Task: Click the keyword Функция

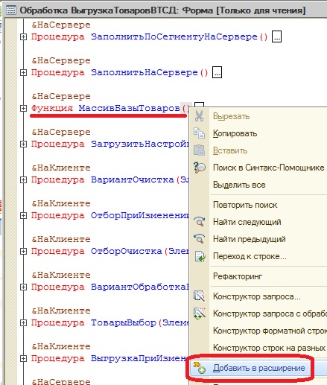Action: (x=52, y=108)
